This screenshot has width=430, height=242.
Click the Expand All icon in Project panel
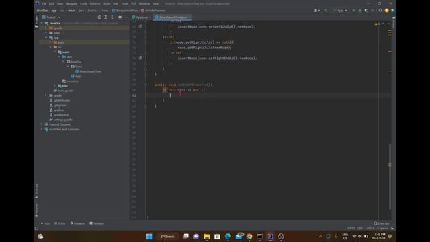(x=106, y=17)
